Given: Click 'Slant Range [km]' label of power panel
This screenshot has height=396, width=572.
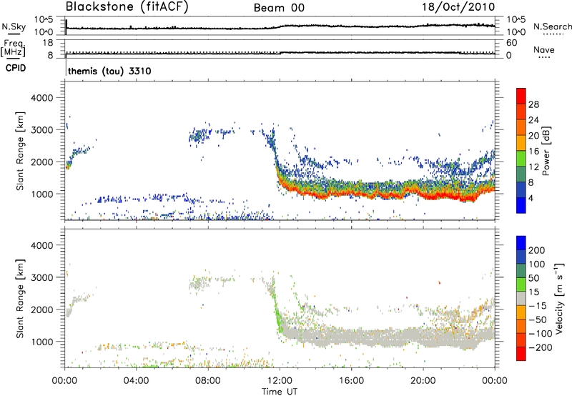Looking at the screenshot, I should coord(20,151).
